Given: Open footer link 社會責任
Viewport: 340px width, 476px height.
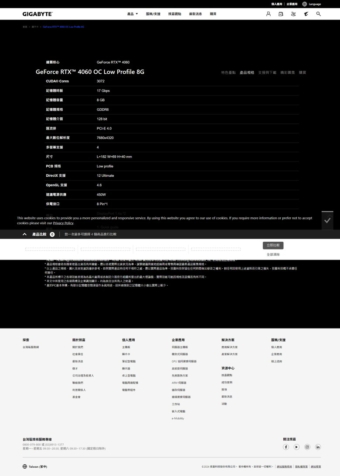Looking at the screenshot, I should pos(78,354).
